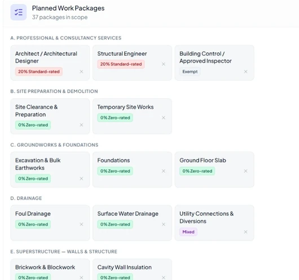This screenshot has height=280, width=299.
Task: Click the B. Site Preparation & Demolition heading
Action: coord(54,91)
